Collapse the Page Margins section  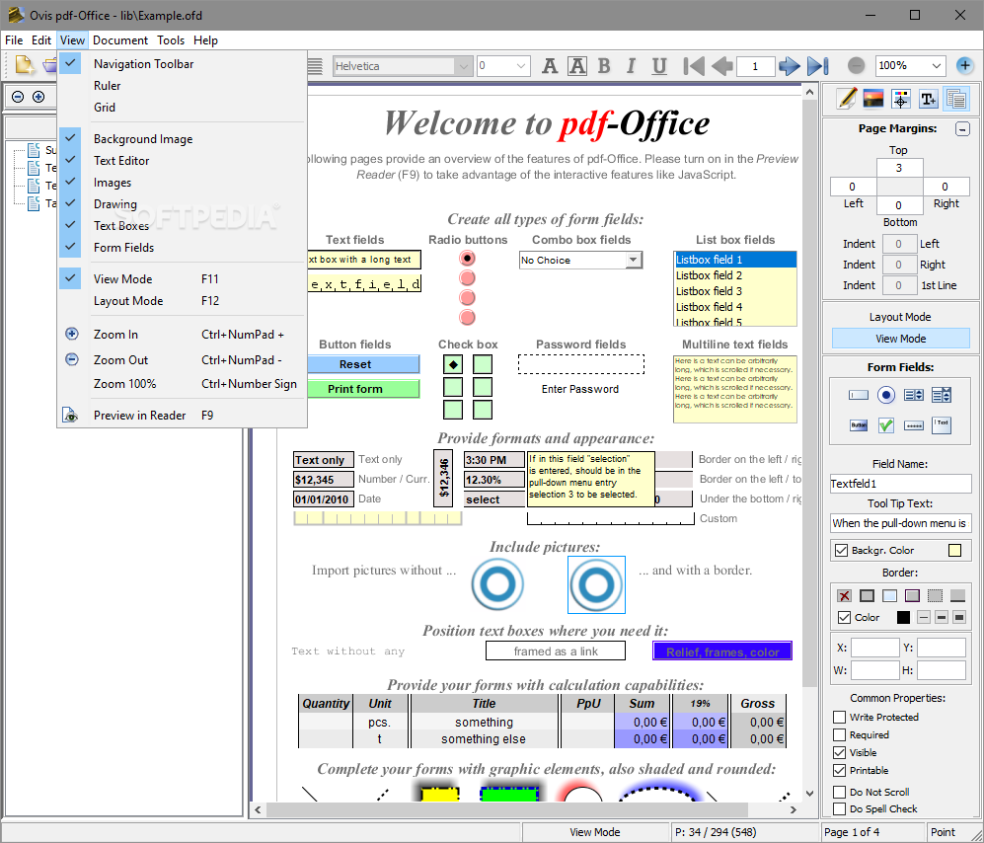(962, 128)
